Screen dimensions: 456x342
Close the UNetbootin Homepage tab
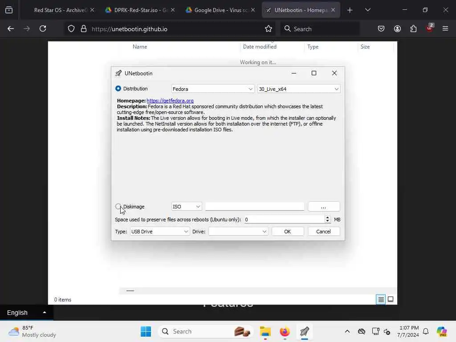[333, 10]
